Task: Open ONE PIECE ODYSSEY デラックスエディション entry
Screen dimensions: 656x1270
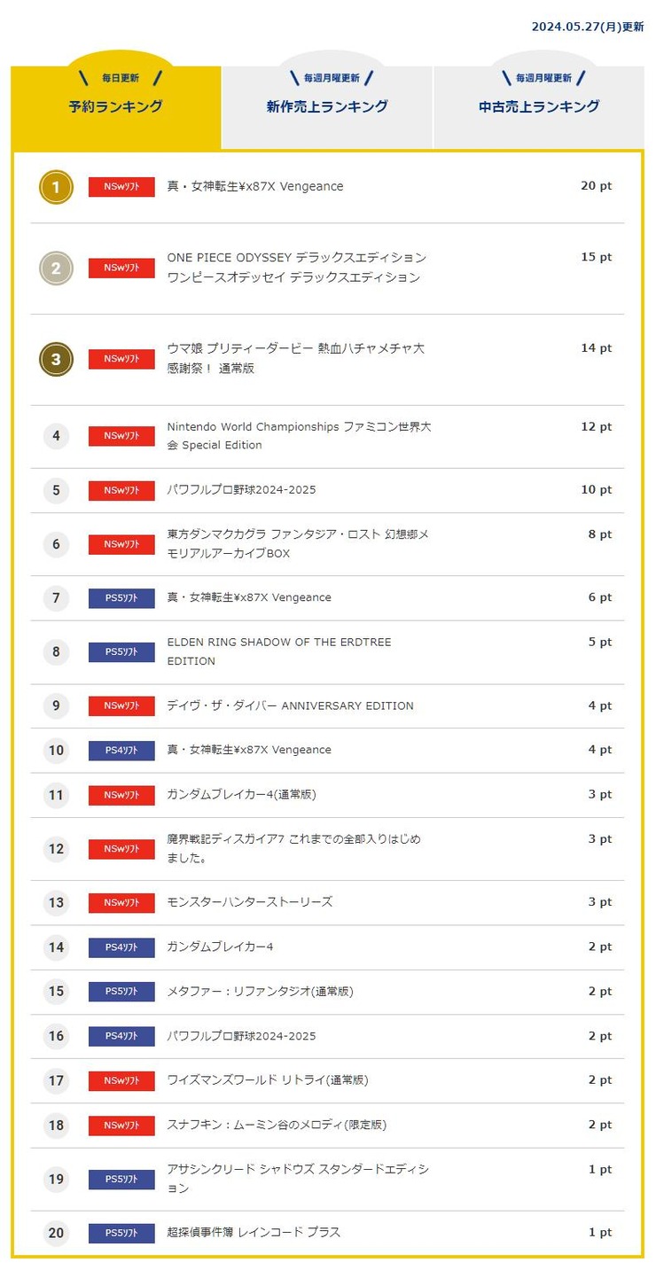Action: tap(297, 268)
